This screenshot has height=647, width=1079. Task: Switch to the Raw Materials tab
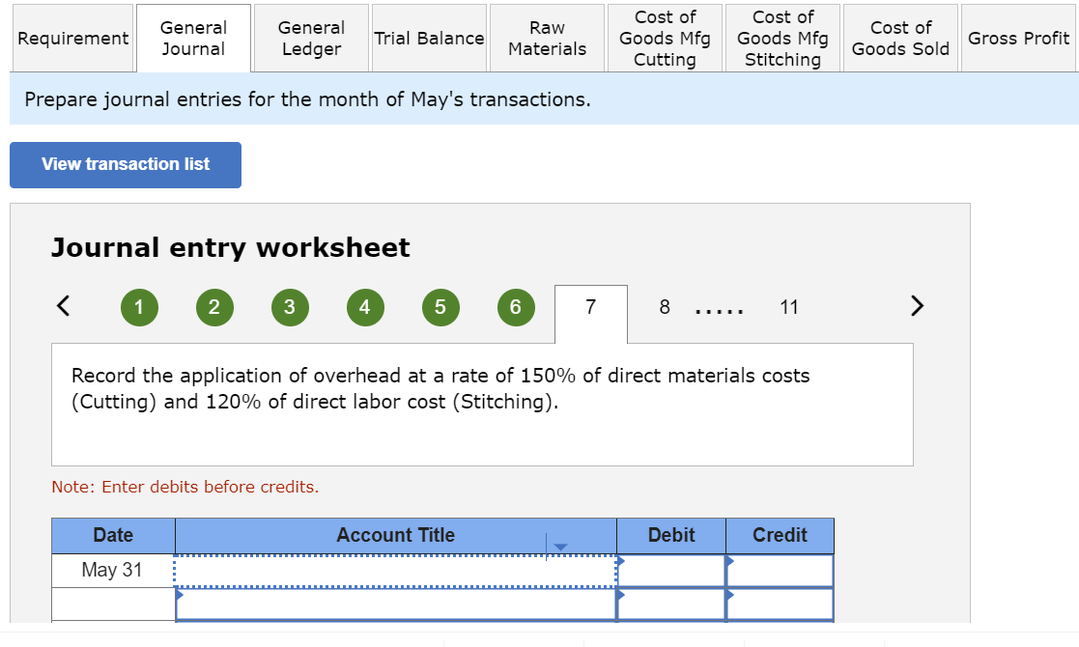[547, 38]
